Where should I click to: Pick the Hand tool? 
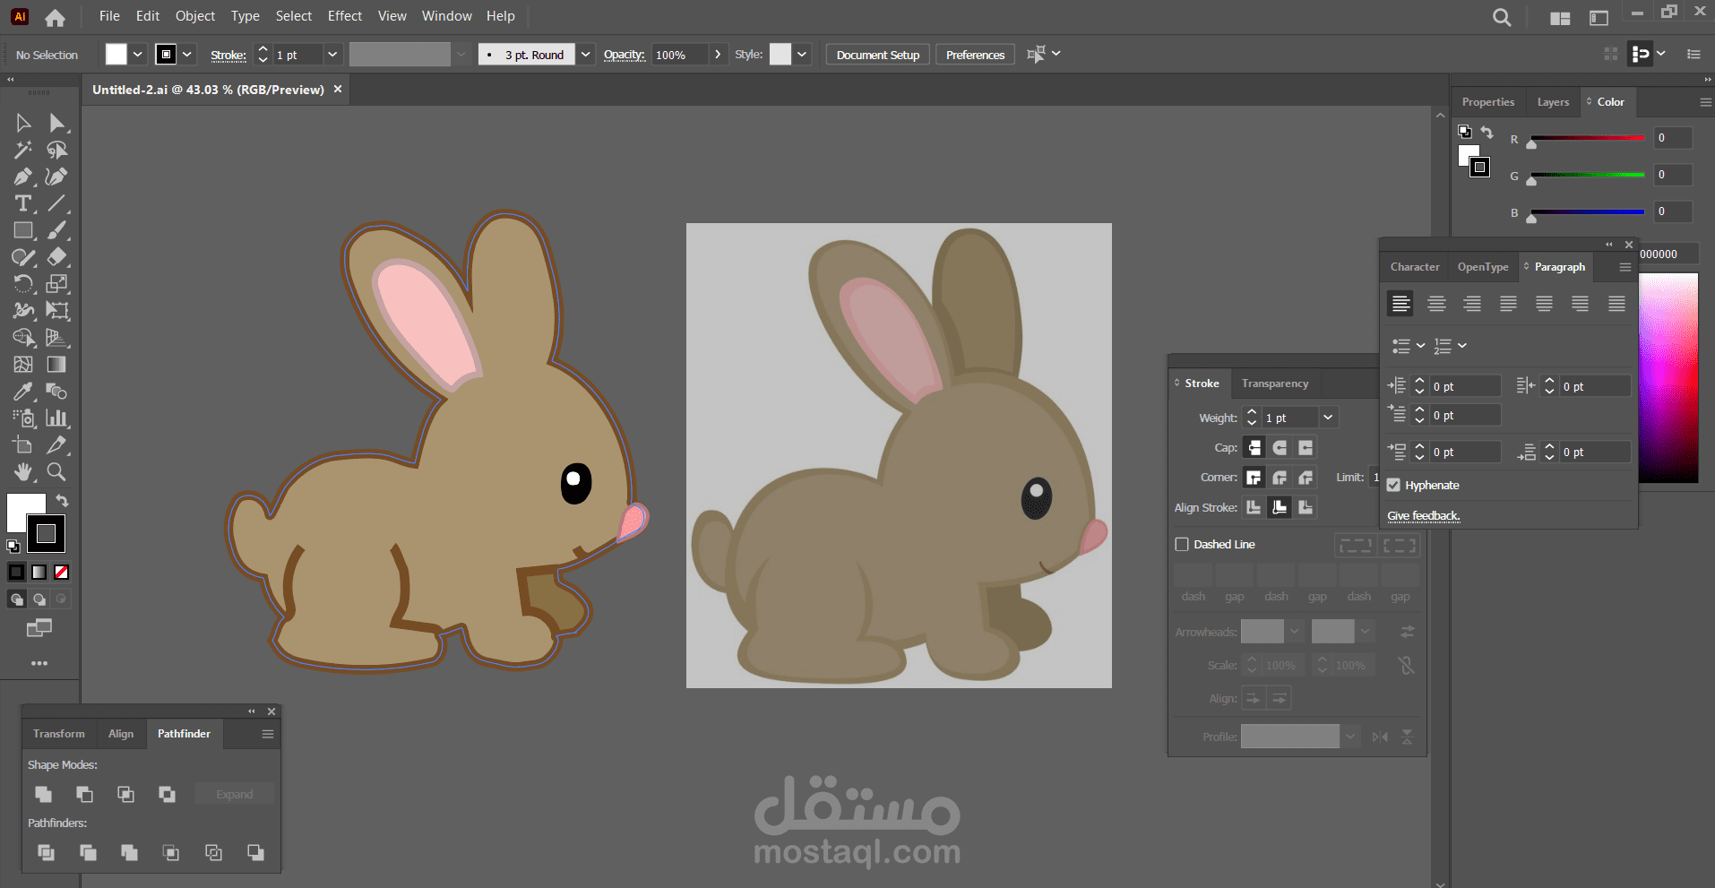point(23,472)
